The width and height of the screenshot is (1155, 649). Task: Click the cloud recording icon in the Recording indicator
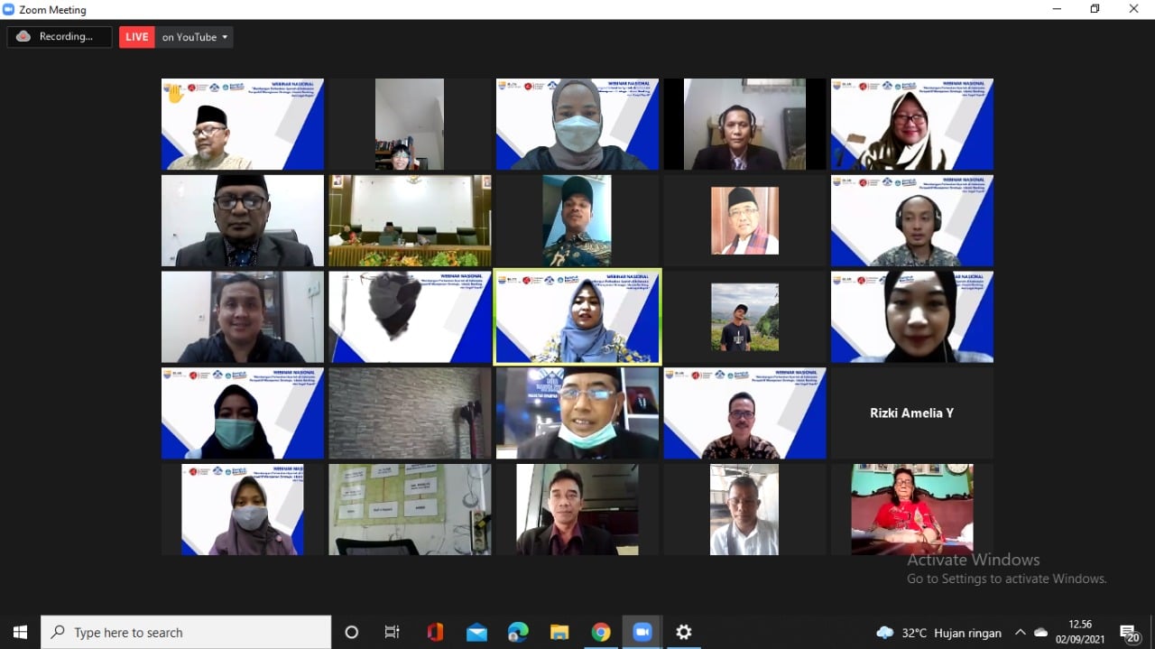(24, 36)
